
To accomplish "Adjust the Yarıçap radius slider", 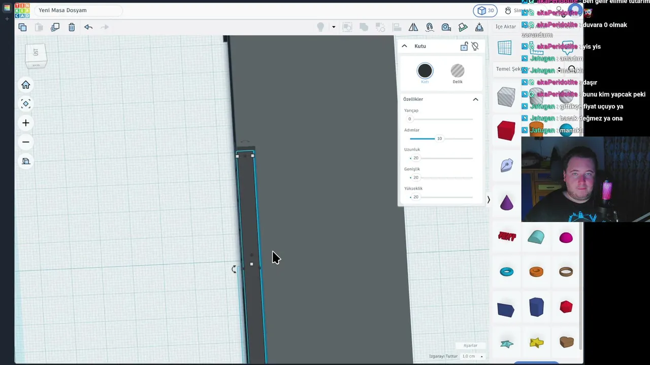I will pyautogui.click(x=441, y=119).
